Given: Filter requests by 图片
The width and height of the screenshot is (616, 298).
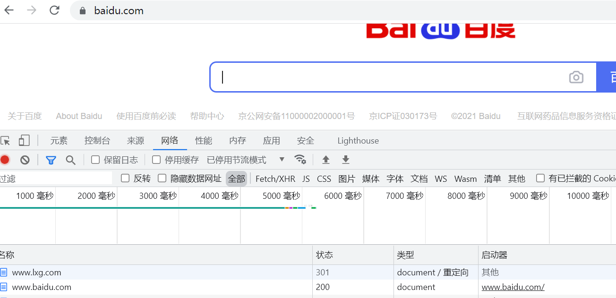Looking at the screenshot, I should (x=347, y=179).
